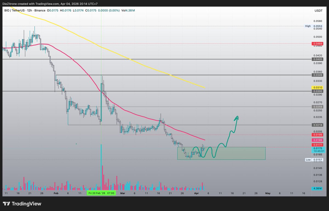
Task: Select the 0.0349 horizontal line price tag
Action: point(317,75)
